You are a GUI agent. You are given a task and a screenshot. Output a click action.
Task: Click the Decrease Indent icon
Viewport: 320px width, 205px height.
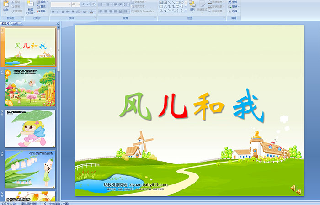[x=116, y=5]
